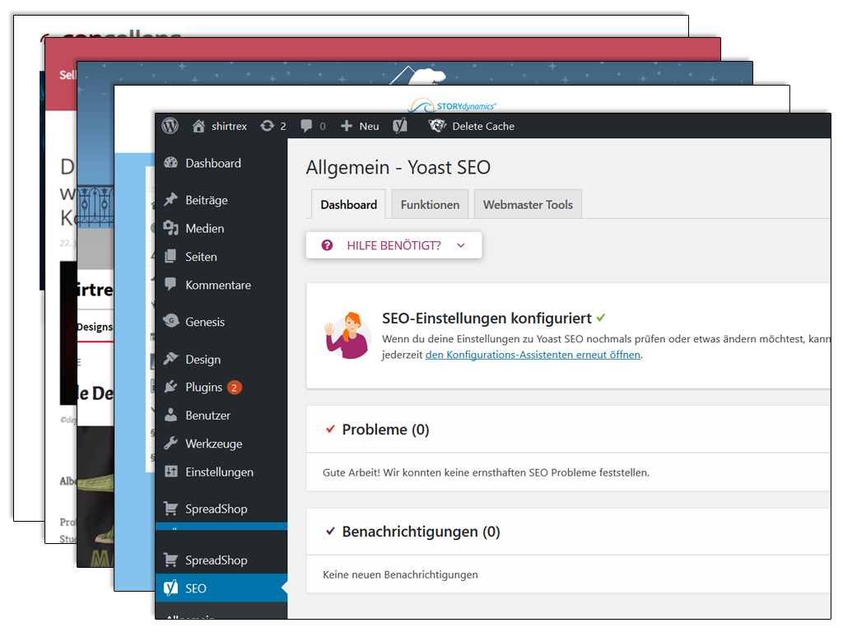
Task: Open Einstellungen in the sidebar menu
Action: (219, 472)
